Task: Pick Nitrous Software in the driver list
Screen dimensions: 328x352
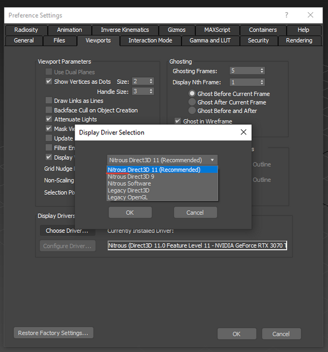Action: (130, 183)
